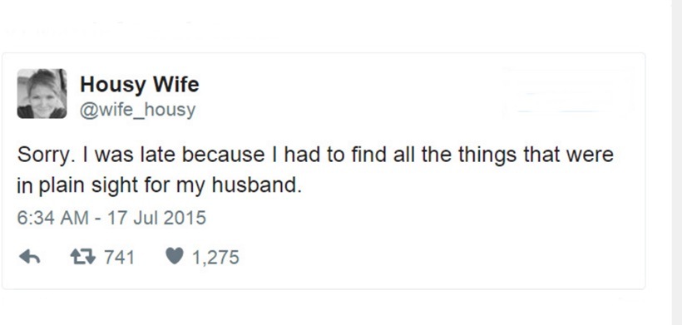Screen dimensions: 682x325
Task: Click the "6:34 AM" time text
Action: tap(52, 218)
